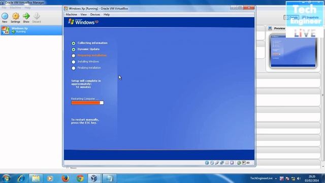The height and width of the screenshot is (183, 325).
Task: Show hidden system tray icons arrow
Action: [276, 178]
